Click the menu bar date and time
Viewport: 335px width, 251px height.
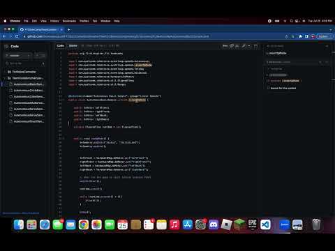tap(320, 21)
